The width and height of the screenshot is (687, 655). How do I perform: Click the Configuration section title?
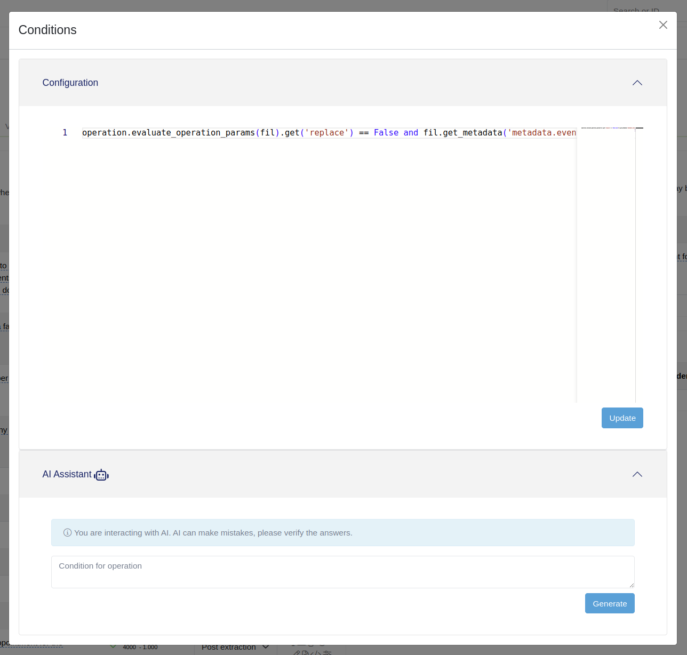click(70, 83)
